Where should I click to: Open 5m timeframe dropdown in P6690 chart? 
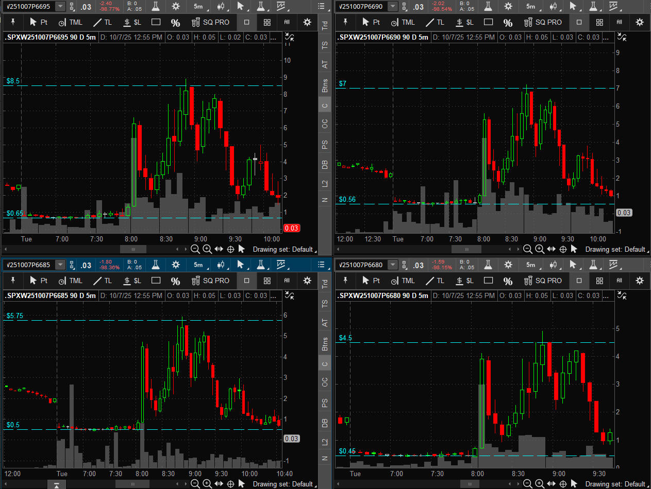point(531,6)
